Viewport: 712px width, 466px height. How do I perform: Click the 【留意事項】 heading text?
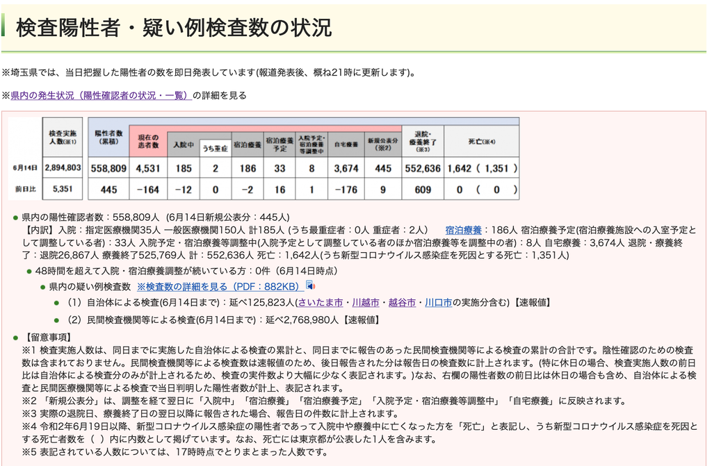coord(47,338)
